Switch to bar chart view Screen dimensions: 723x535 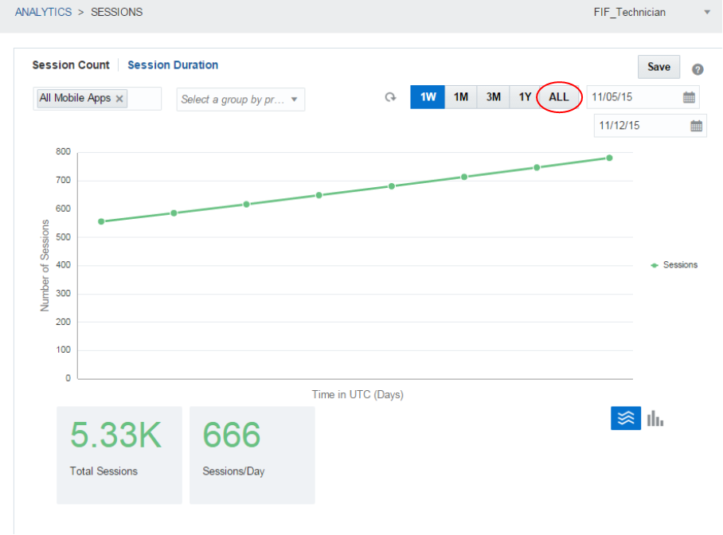coord(655,417)
